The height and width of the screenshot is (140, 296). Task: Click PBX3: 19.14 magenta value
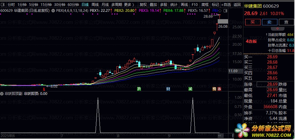pos(150,11)
